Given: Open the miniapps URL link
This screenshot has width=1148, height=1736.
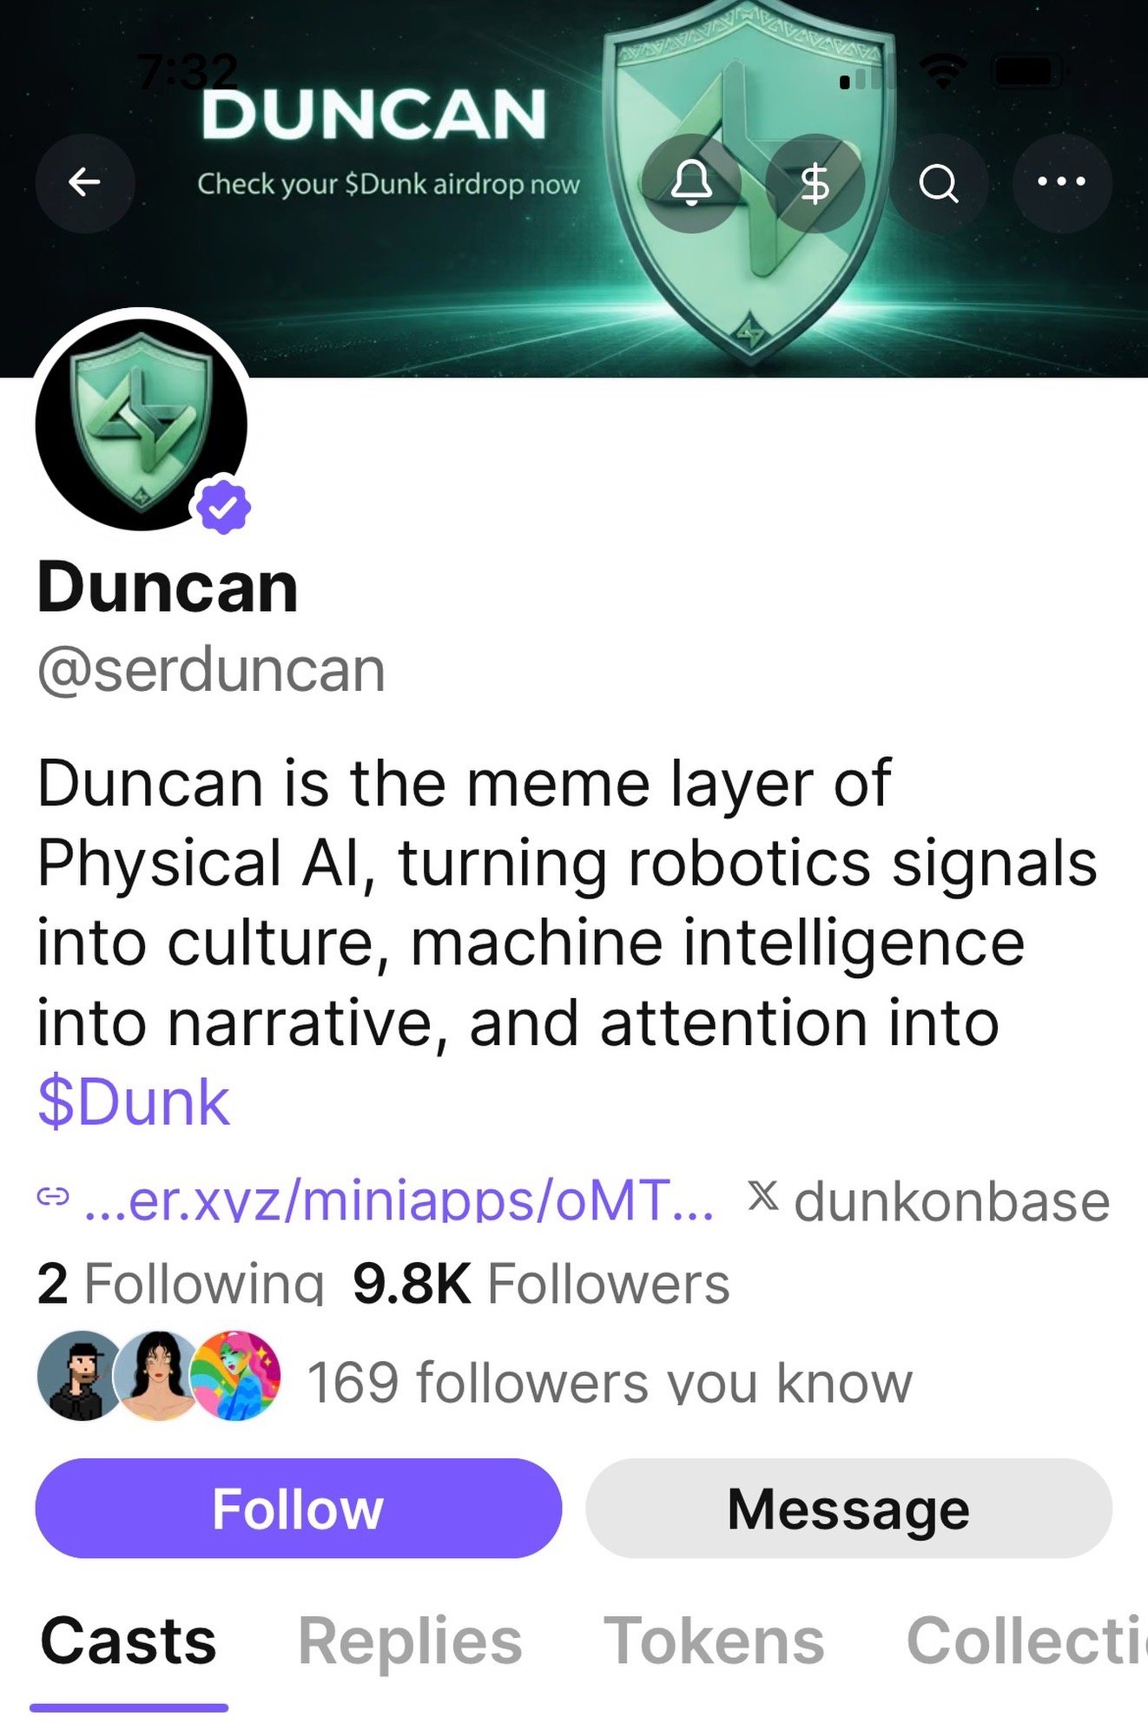Looking at the screenshot, I should (399, 1201).
